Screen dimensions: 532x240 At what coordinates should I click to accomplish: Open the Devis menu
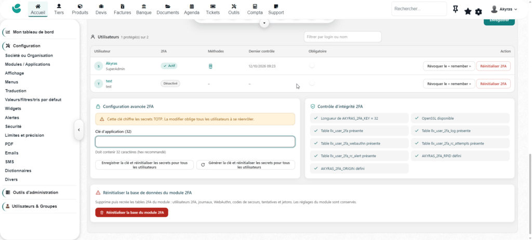click(101, 9)
